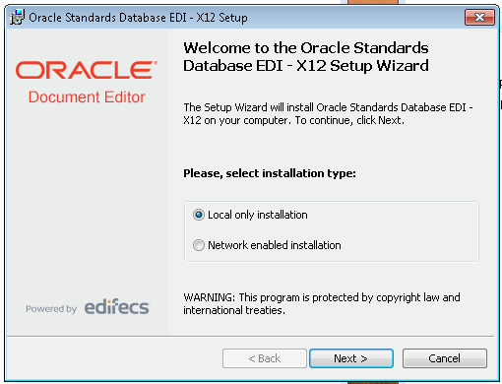The image size is (502, 384).
Task: Select the Network enabled installation radio button
Action: pos(199,245)
